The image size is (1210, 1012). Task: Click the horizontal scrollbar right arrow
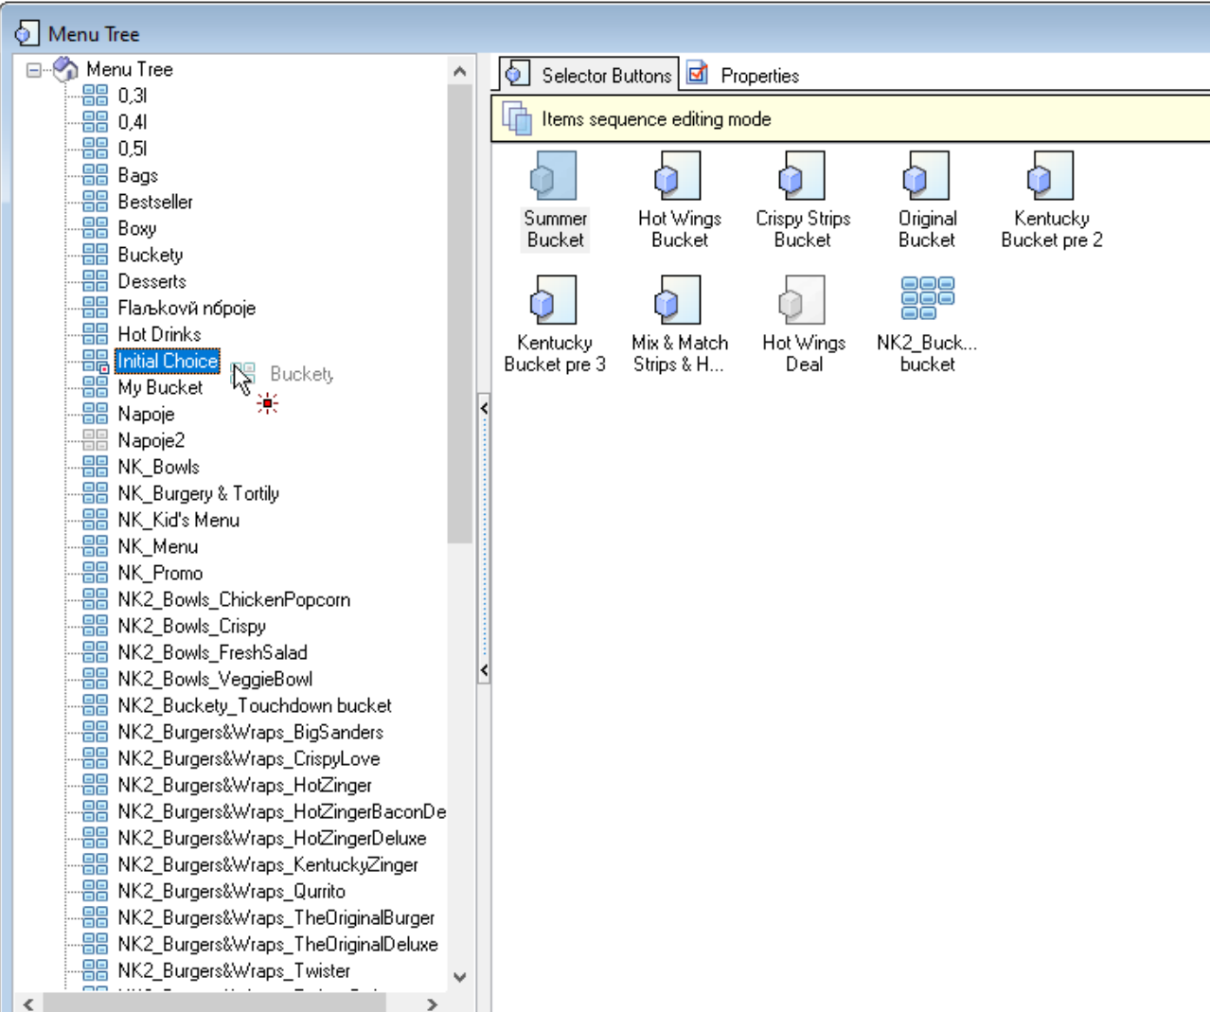tap(432, 1003)
